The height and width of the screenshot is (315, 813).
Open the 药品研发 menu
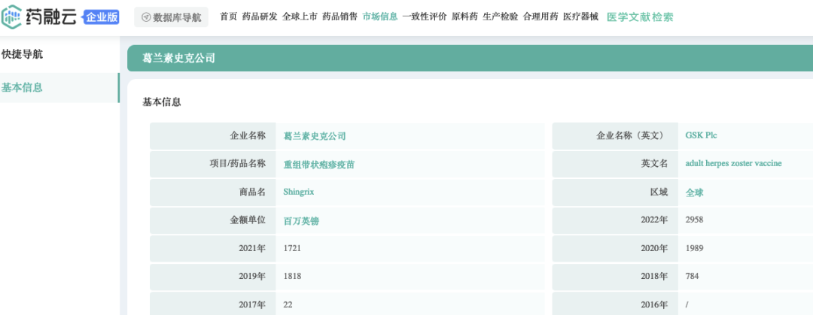pos(260,17)
